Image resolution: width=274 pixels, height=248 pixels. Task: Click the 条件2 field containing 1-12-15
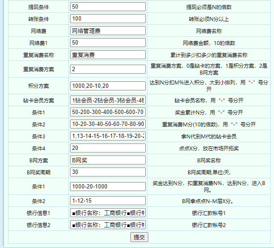[108, 201]
